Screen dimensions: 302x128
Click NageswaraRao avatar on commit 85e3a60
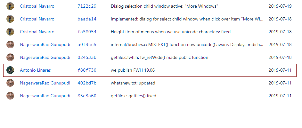(10, 96)
